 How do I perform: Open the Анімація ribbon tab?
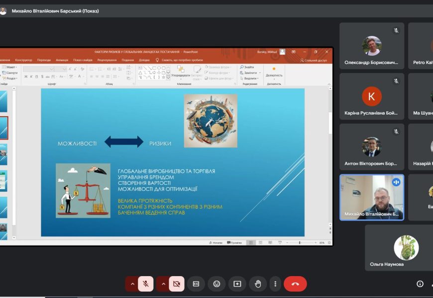coord(62,60)
